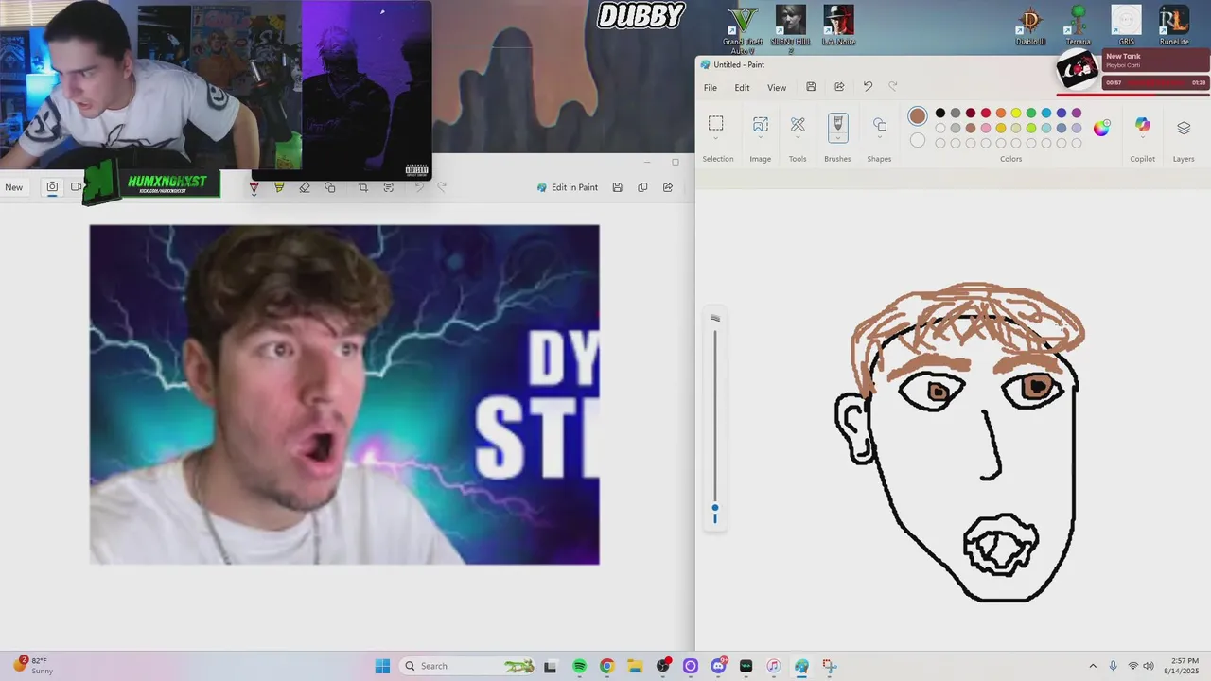
Task: Open the weather widget showing 82°F
Action: point(32,666)
